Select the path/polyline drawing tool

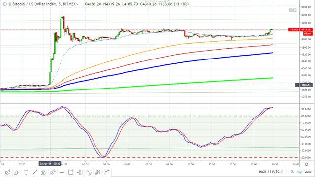pyautogui.click(x=107, y=172)
